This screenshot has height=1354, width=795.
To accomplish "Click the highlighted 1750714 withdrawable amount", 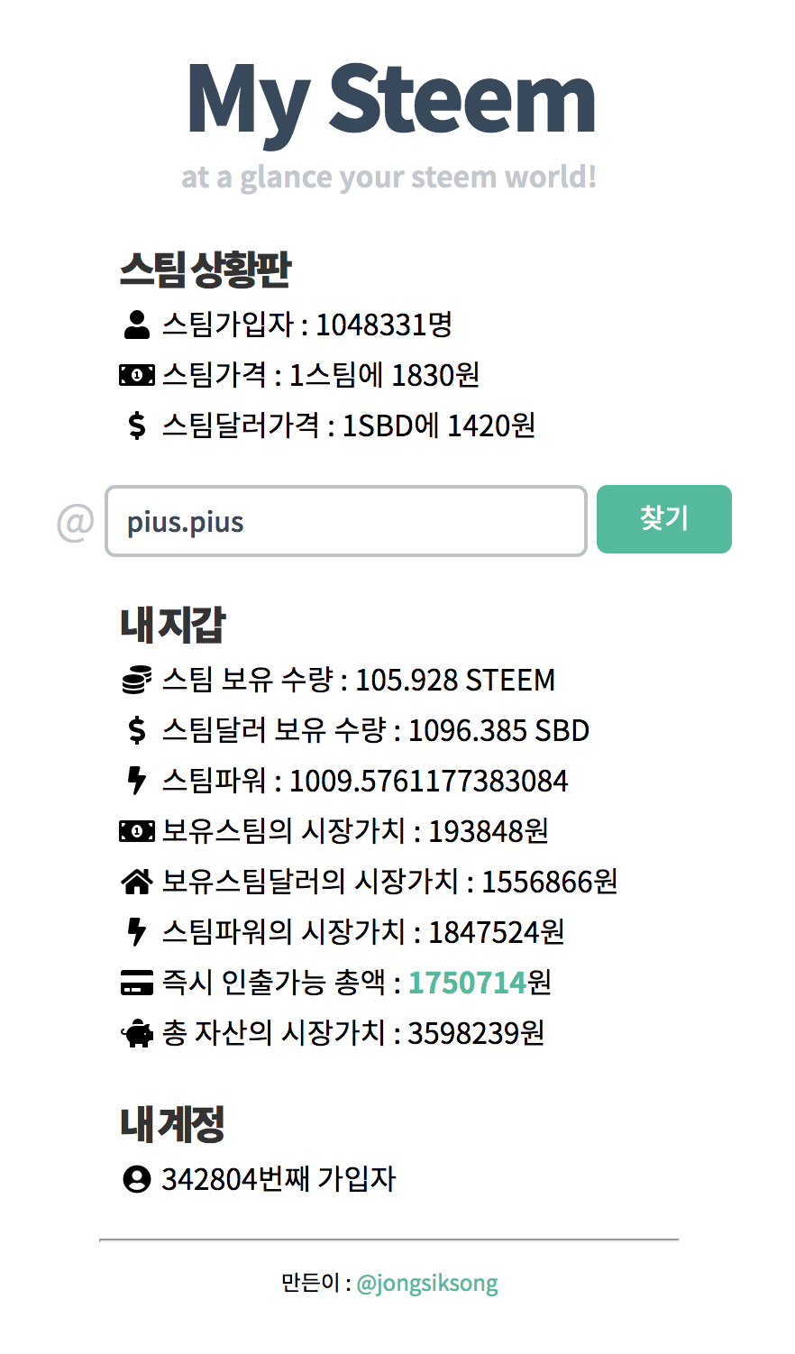I will point(467,983).
